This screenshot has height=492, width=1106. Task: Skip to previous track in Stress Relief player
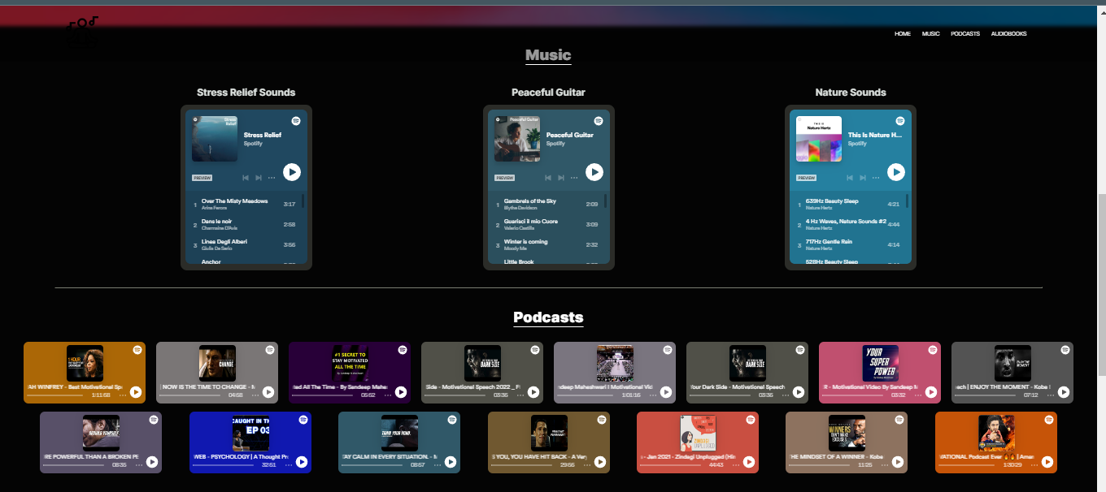[x=246, y=178]
